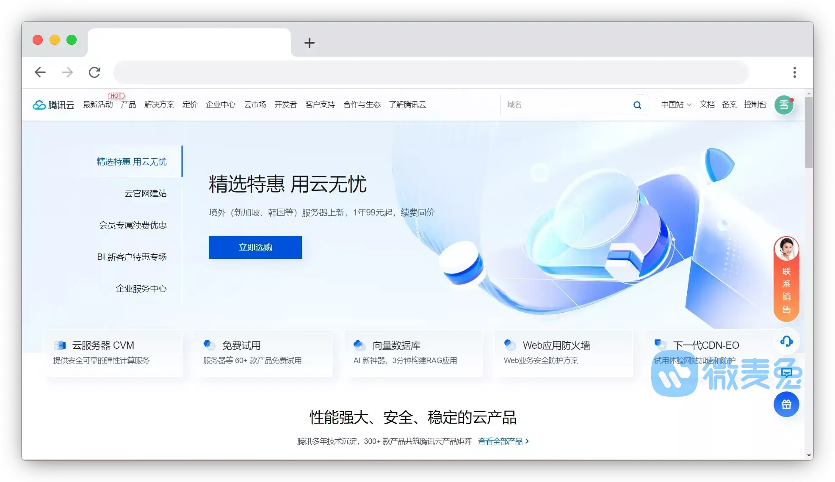Expand the 中国站 region dropdown

(x=676, y=105)
